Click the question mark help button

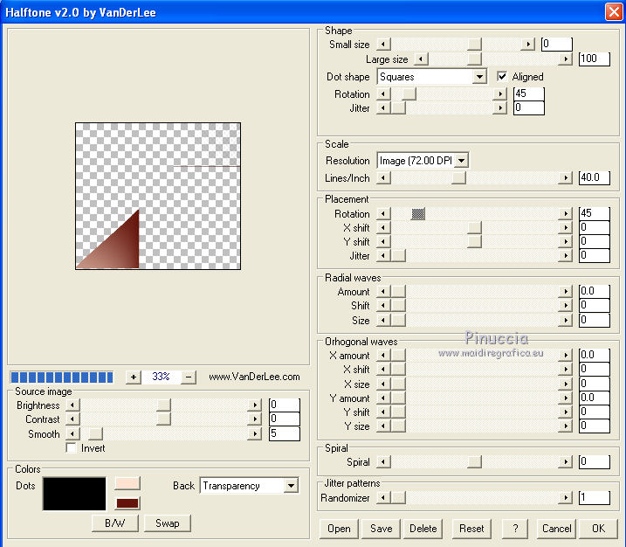(x=515, y=529)
